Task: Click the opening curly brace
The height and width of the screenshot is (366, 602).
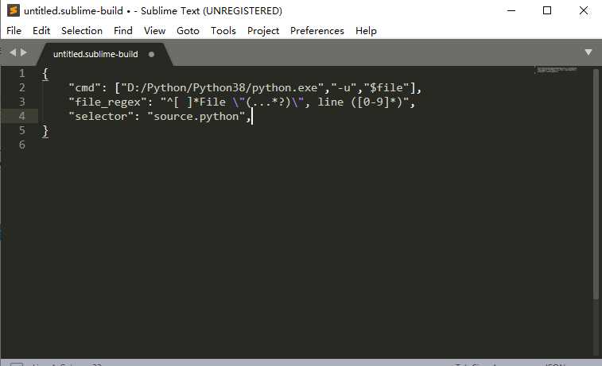Action: 45,74
